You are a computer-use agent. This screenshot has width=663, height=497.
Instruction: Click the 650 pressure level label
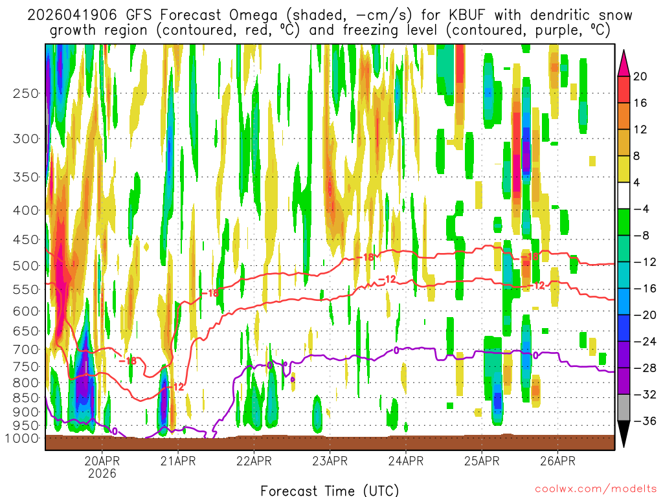pos(26,331)
